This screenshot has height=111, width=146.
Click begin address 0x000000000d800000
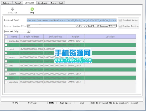(x=32, y=74)
